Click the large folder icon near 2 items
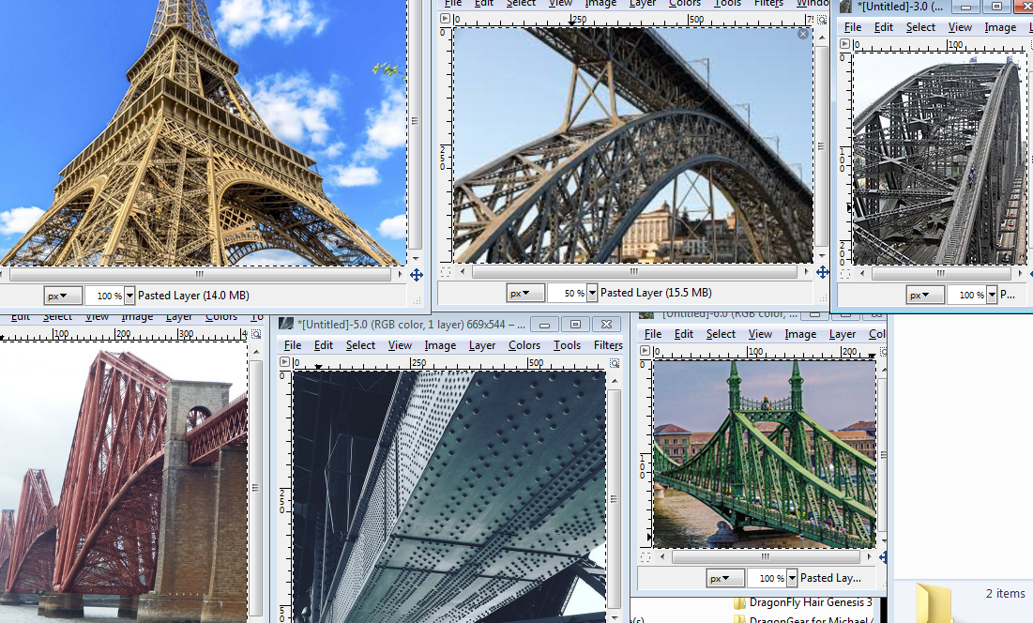 934,602
